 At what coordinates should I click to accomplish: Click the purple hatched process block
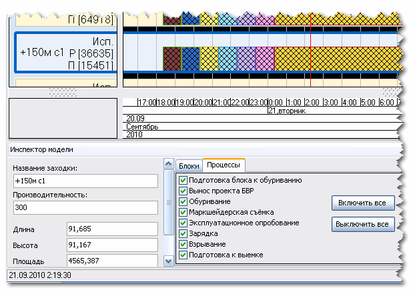tap(246, 59)
